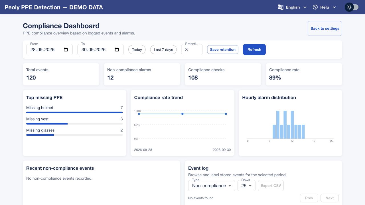Click the Non-compliance alarms value 12
The width and height of the screenshot is (365, 205).
coord(110,78)
